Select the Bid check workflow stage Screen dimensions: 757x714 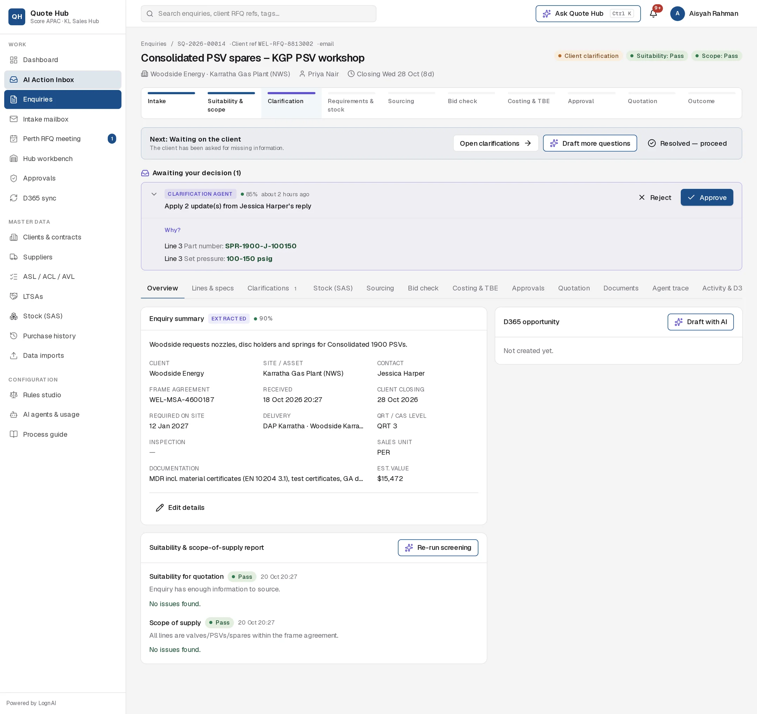point(471,103)
